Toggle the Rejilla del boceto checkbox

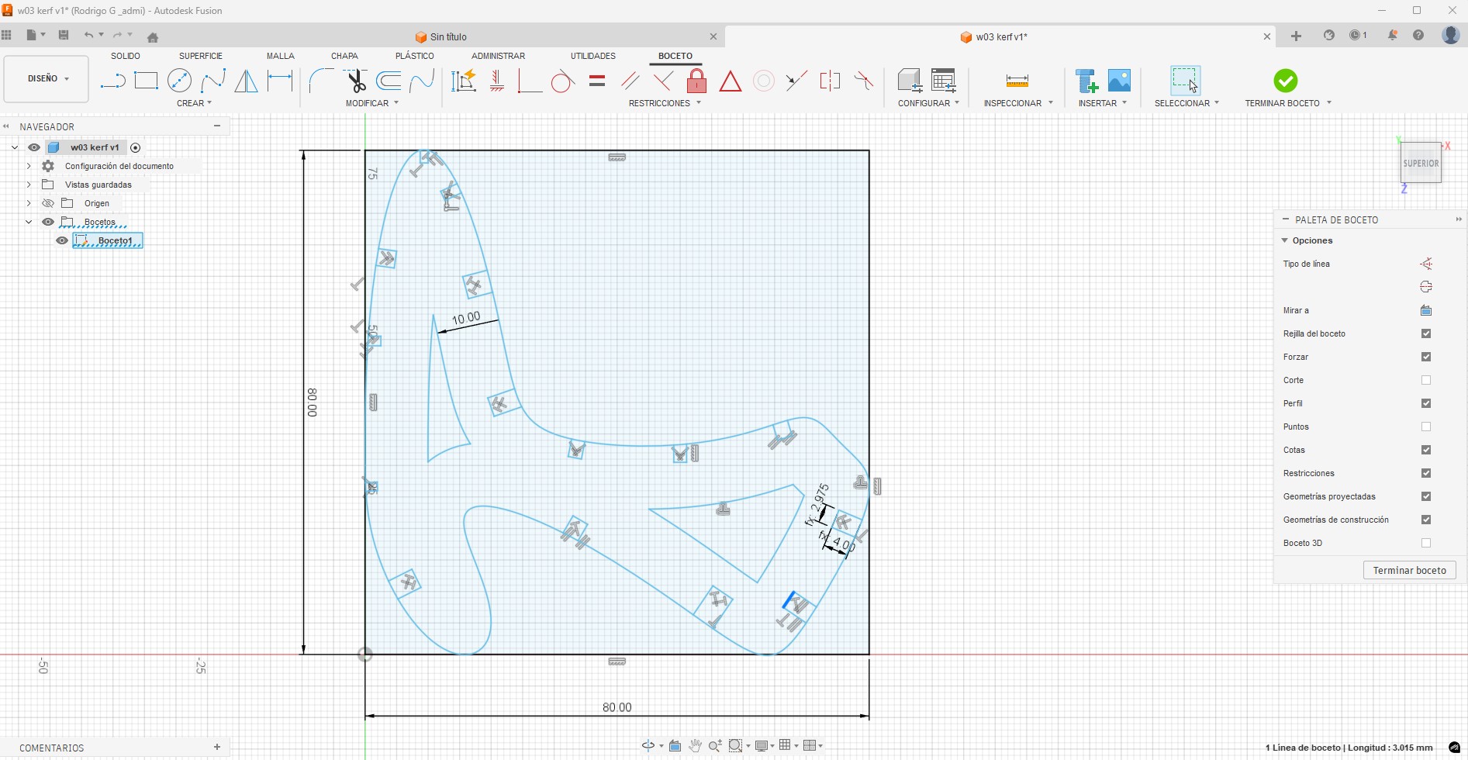point(1426,333)
